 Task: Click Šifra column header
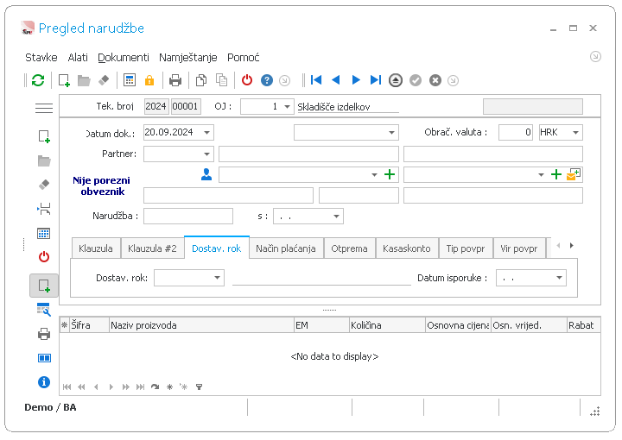point(89,325)
